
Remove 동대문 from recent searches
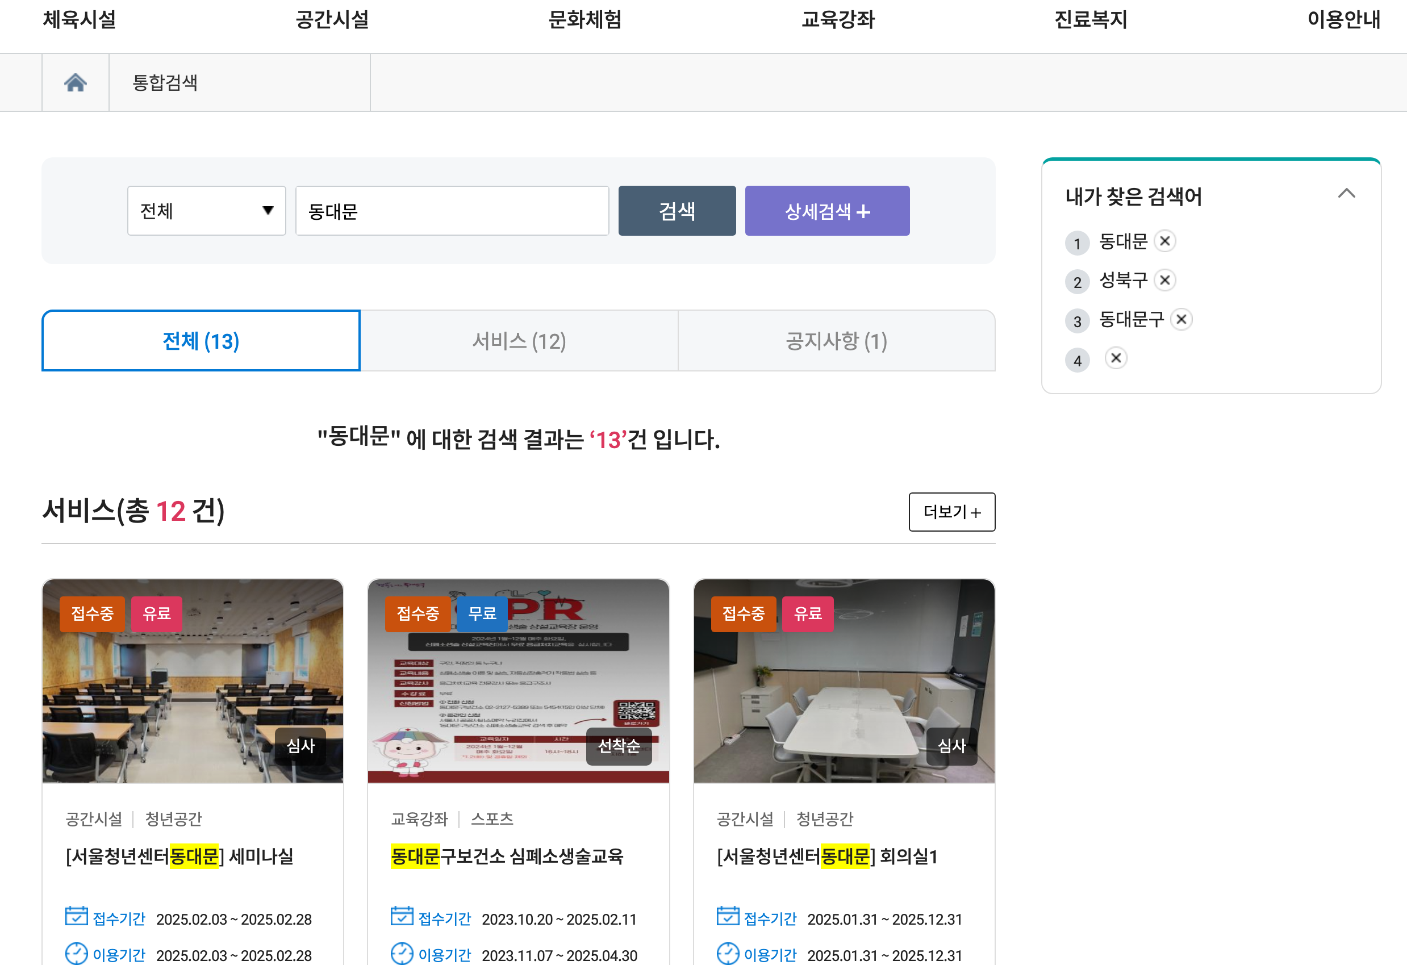tap(1164, 241)
